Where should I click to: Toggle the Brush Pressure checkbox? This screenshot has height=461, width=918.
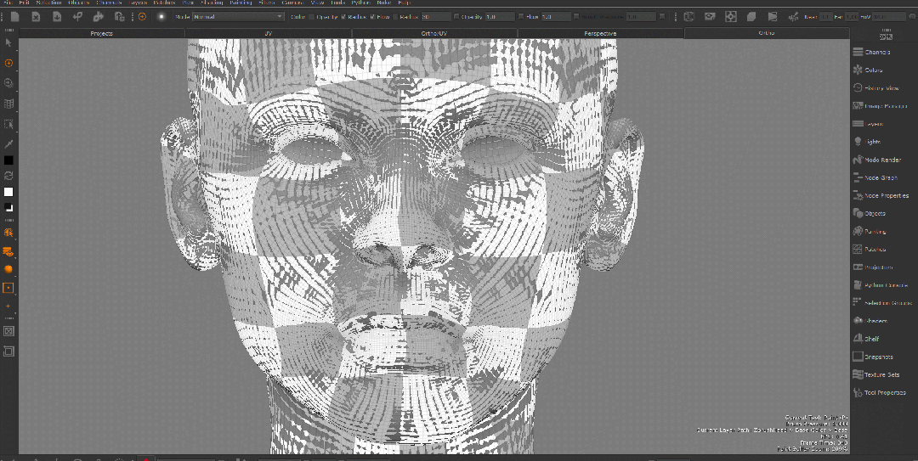(x=577, y=17)
